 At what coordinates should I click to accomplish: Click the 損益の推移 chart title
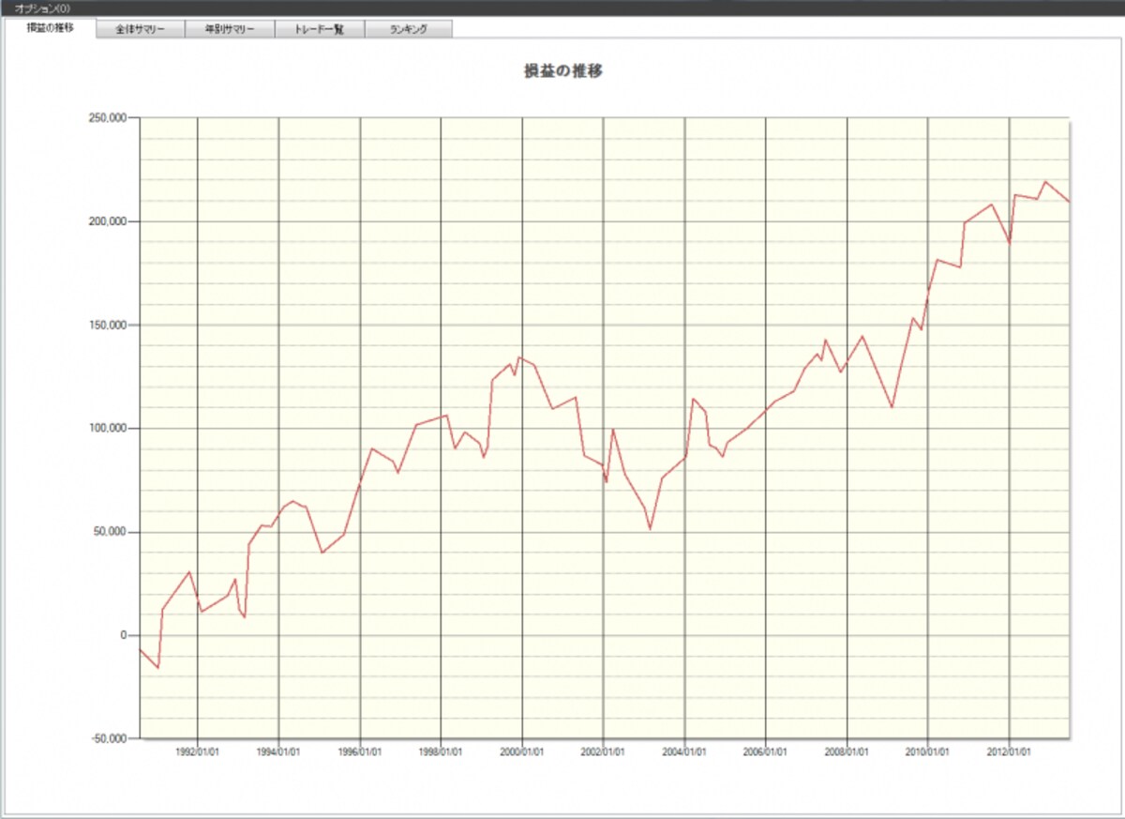point(562,71)
